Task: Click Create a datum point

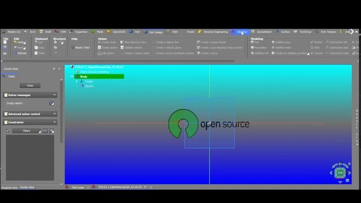Action: [135, 53]
